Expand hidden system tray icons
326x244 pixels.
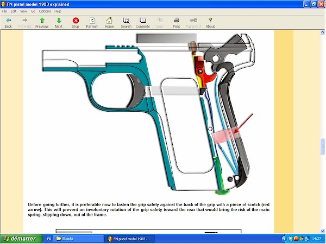pyautogui.click(x=284, y=239)
